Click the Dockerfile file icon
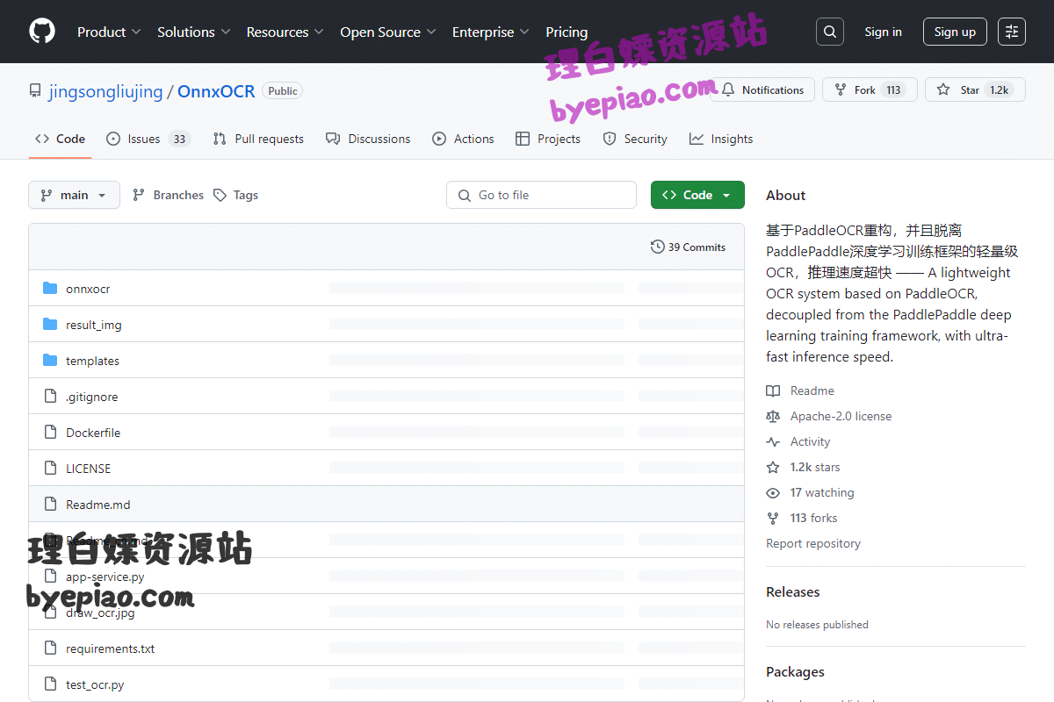The height and width of the screenshot is (702, 1054). tap(50, 433)
